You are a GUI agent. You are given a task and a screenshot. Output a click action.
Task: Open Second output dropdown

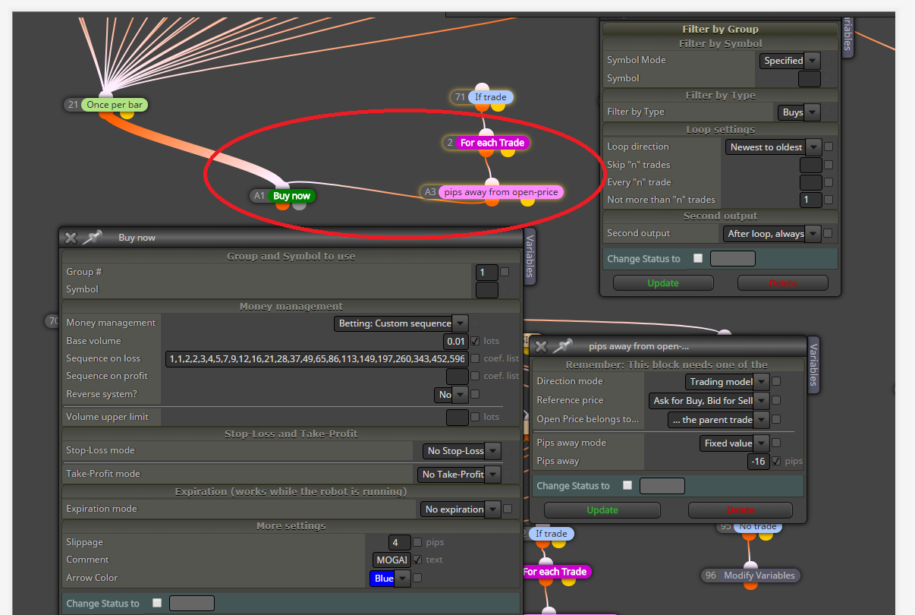click(x=772, y=234)
